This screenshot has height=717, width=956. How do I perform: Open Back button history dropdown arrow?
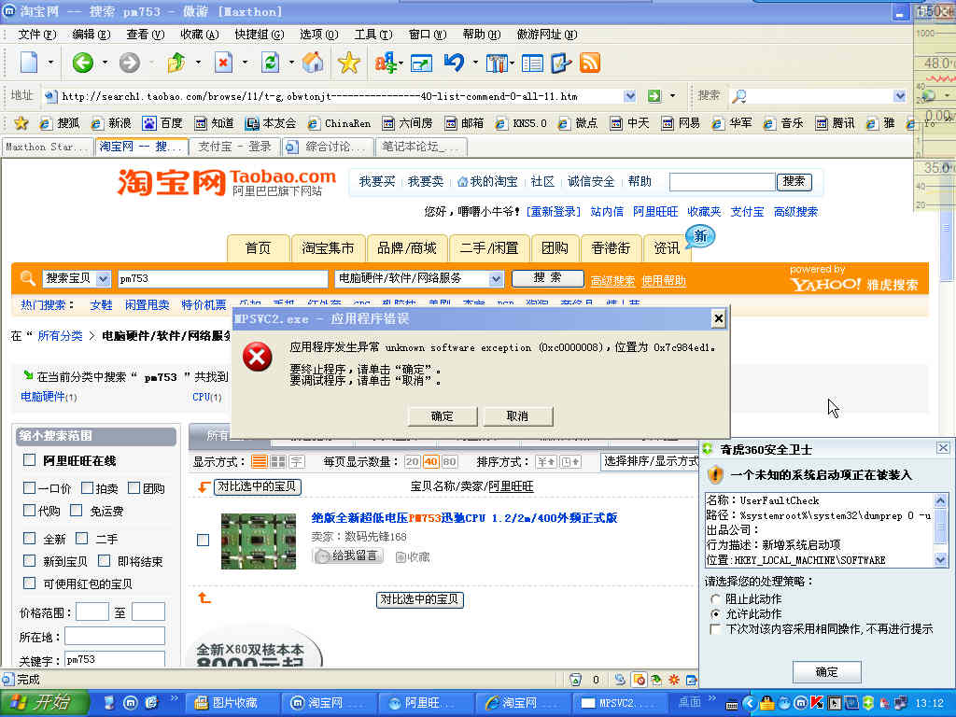[105, 63]
